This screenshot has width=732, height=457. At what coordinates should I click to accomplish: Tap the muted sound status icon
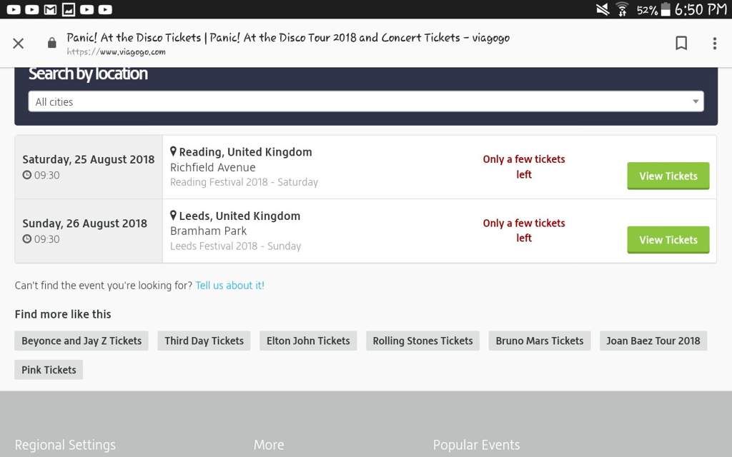(603, 9)
